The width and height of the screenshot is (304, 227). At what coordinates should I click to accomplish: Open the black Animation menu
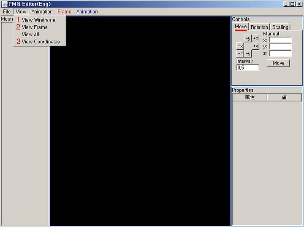coord(42,12)
